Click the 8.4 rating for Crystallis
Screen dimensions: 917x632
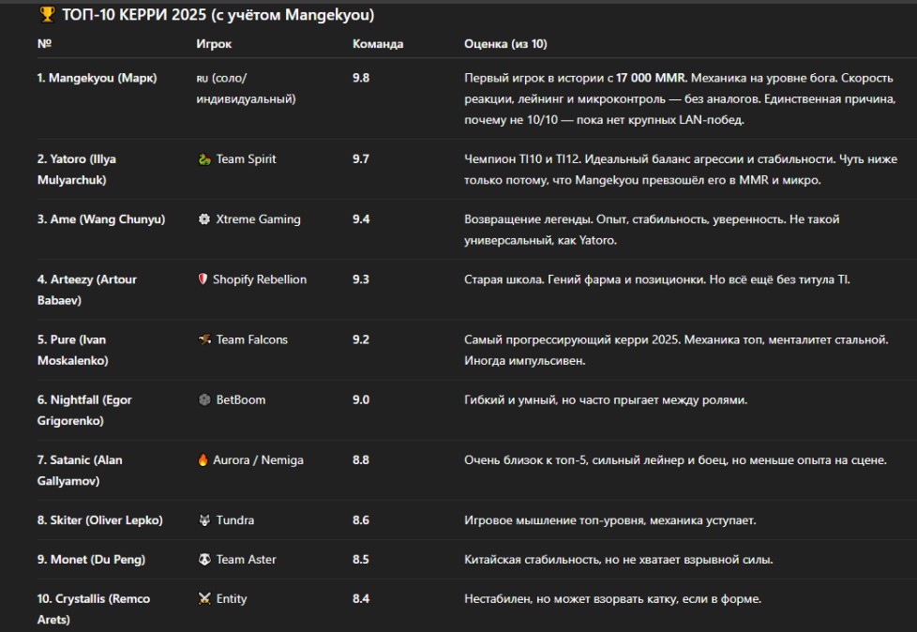click(x=361, y=599)
